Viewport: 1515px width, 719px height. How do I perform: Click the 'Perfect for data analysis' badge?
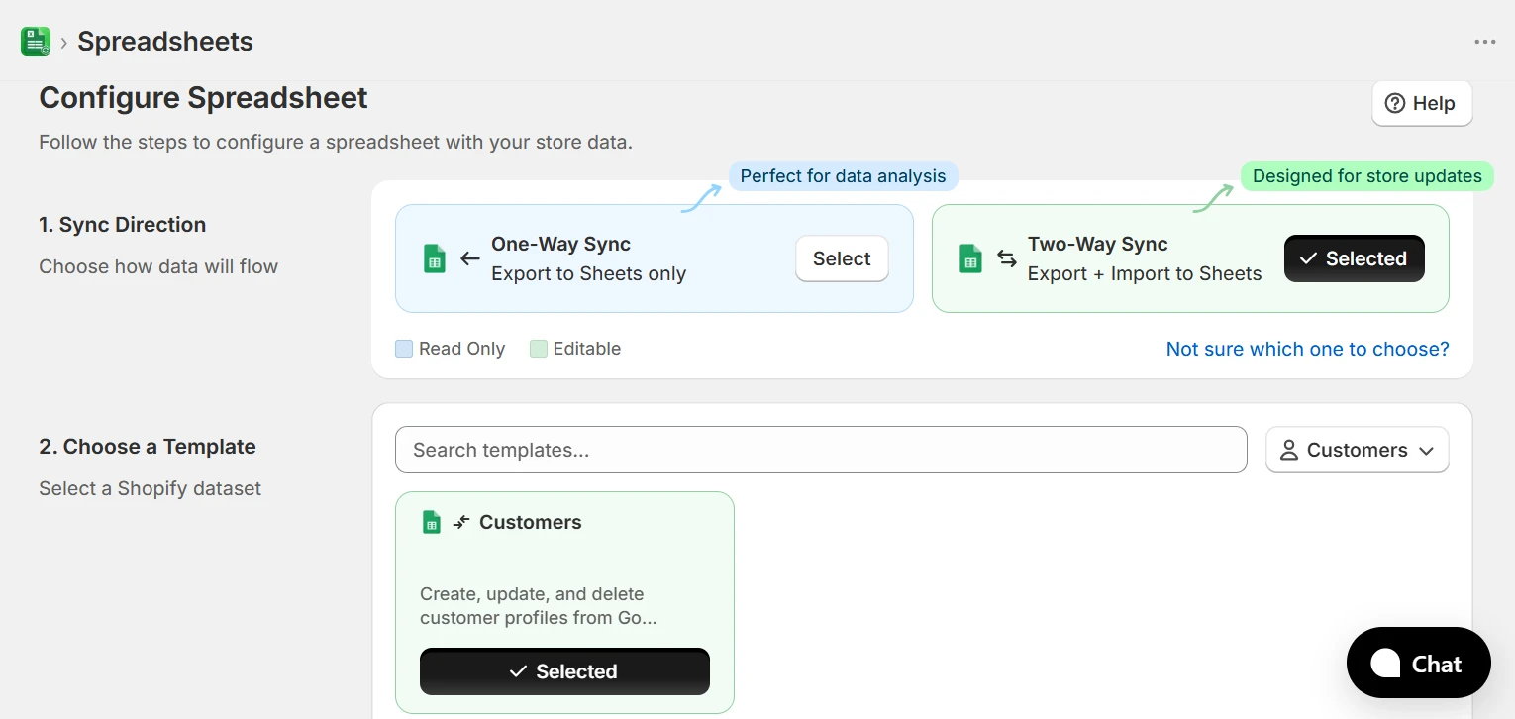(x=844, y=176)
